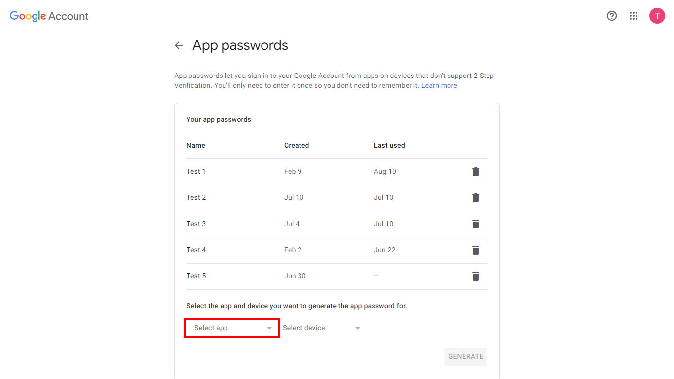This screenshot has width=674, height=379.
Task: Click trash icon for Test 3
Action: coord(475,224)
